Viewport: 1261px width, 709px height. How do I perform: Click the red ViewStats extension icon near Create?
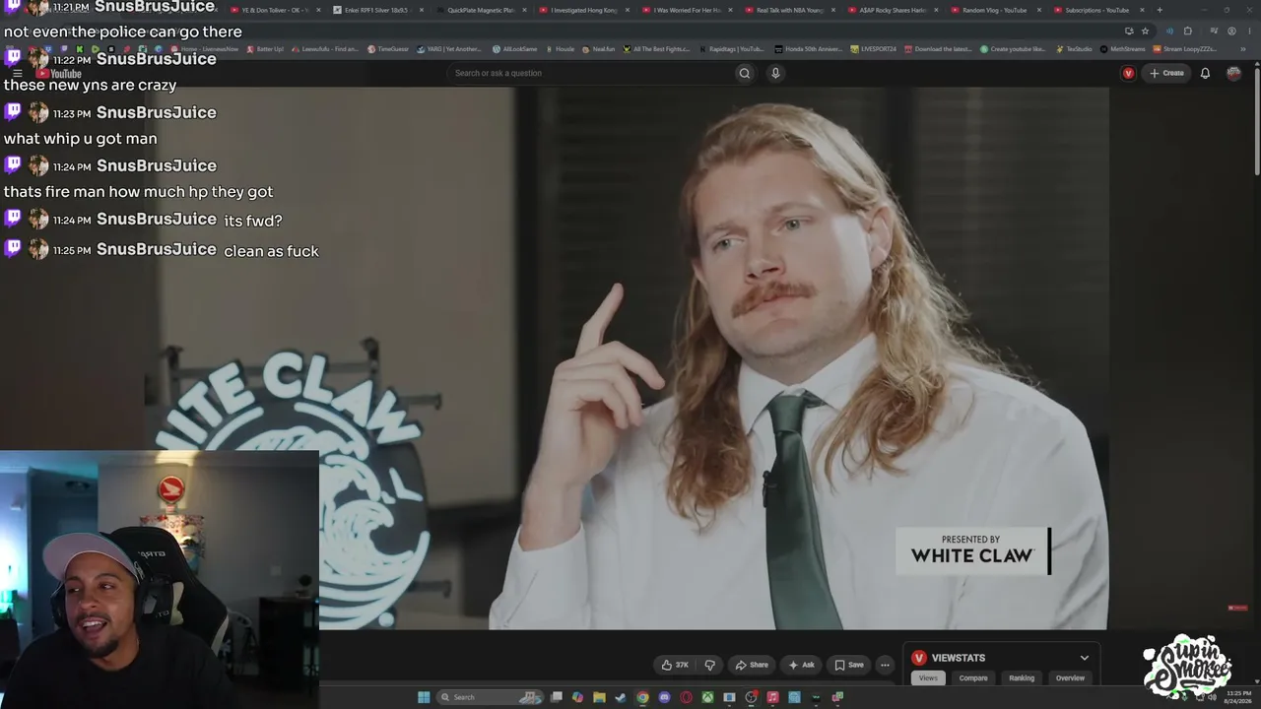[x=1128, y=73]
